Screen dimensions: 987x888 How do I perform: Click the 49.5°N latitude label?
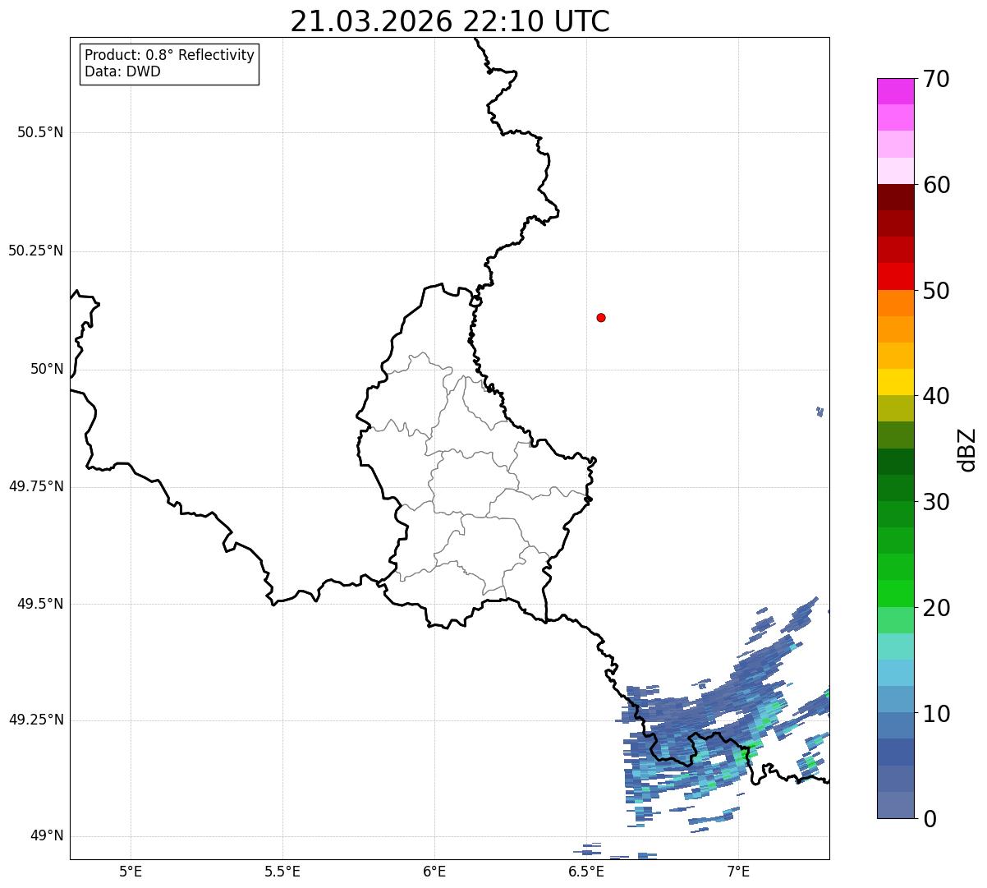point(40,604)
